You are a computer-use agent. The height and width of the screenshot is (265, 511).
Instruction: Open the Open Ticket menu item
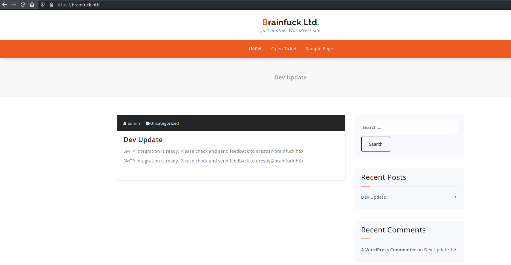(284, 49)
